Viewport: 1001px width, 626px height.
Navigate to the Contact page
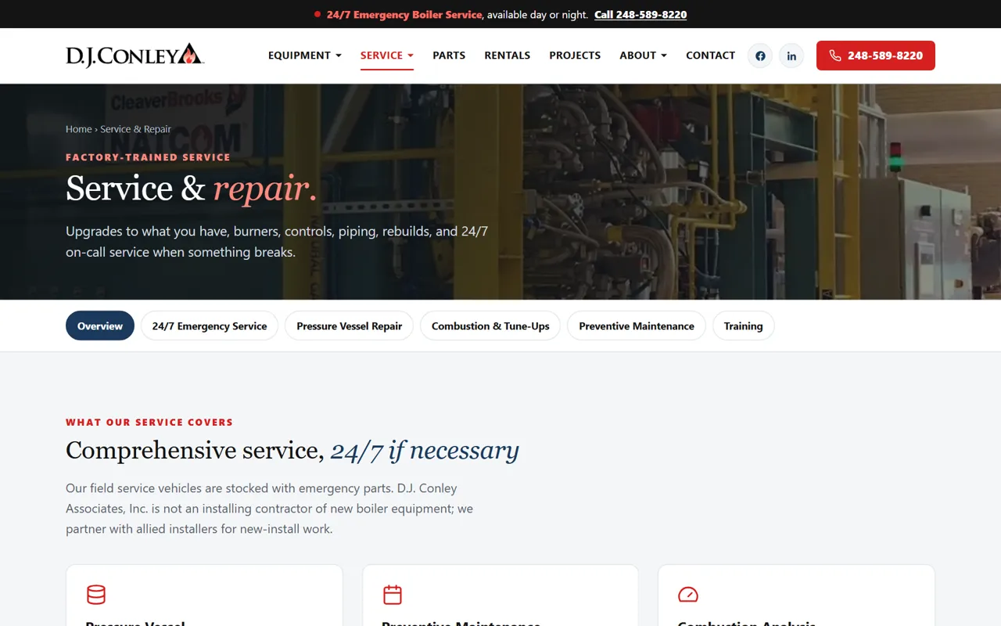tap(710, 56)
